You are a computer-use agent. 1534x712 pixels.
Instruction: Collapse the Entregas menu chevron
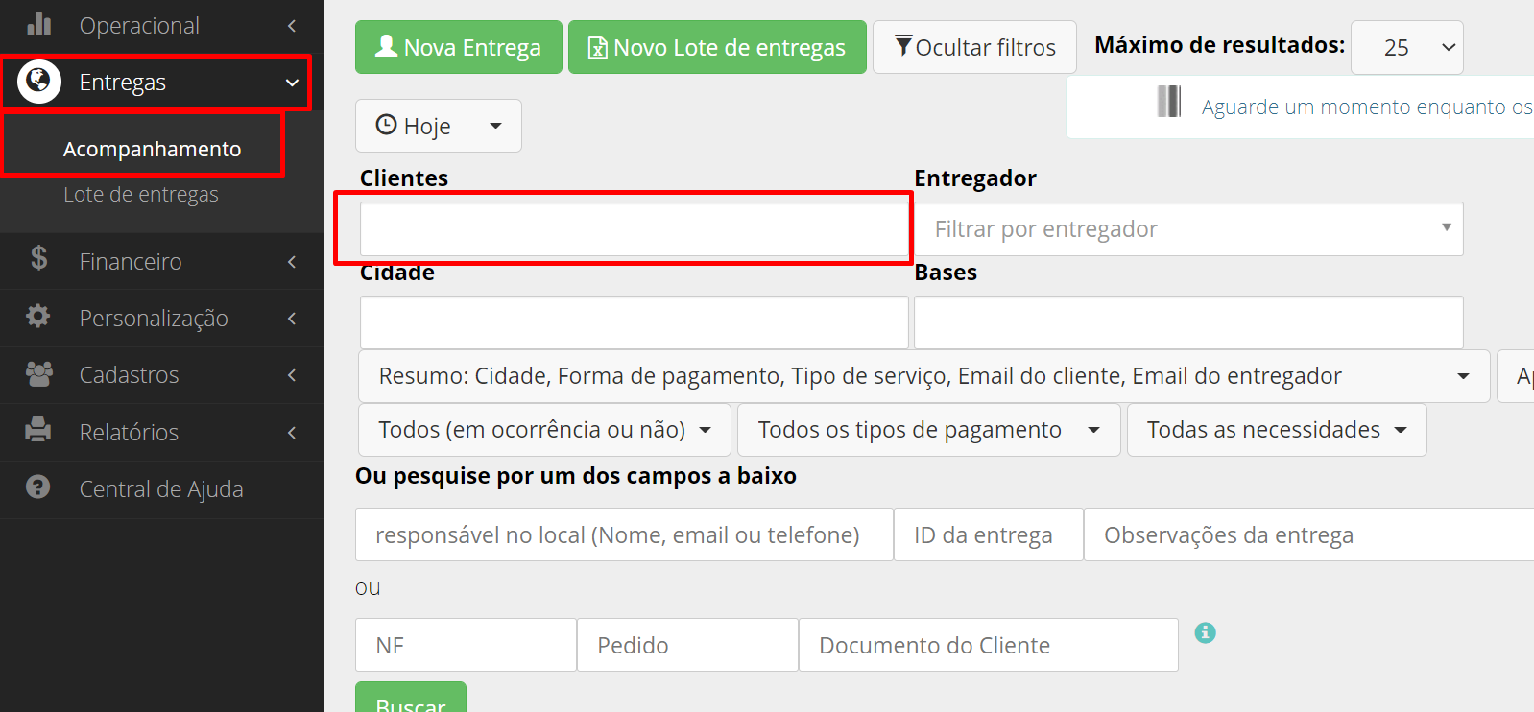click(x=292, y=83)
